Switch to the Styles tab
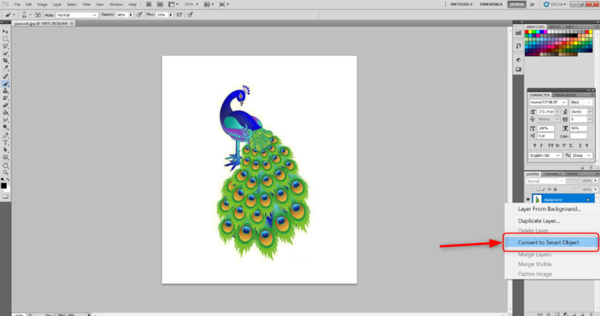The height and width of the screenshot is (316, 600). pos(554,27)
